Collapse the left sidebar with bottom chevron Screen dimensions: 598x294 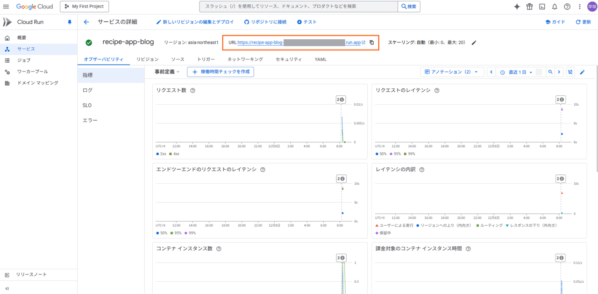point(7,288)
